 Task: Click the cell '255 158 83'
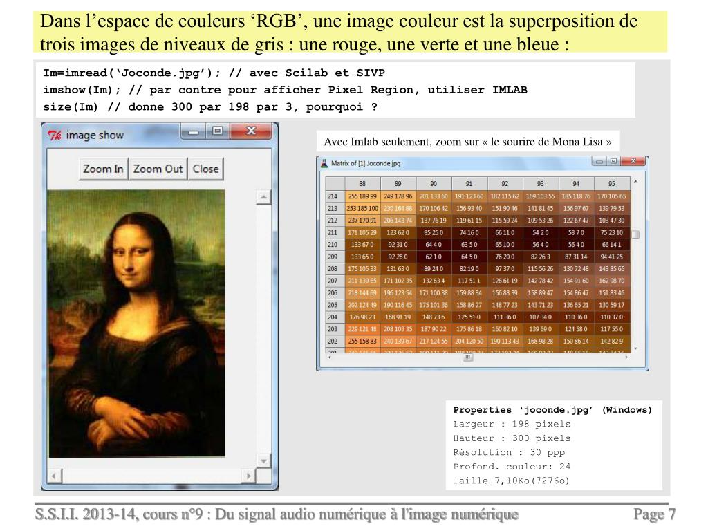click(362, 342)
